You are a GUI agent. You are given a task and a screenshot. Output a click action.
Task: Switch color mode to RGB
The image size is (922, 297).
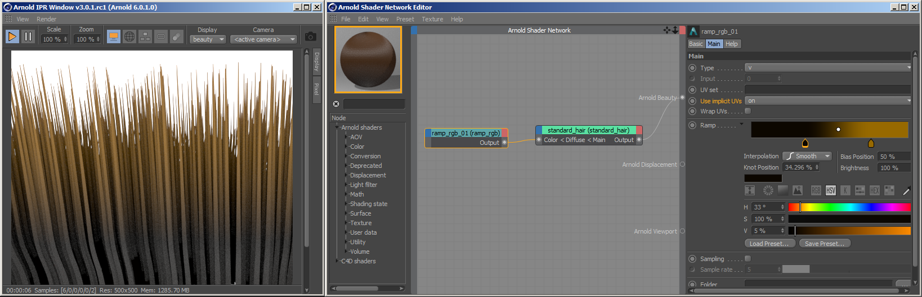click(816, 190)
